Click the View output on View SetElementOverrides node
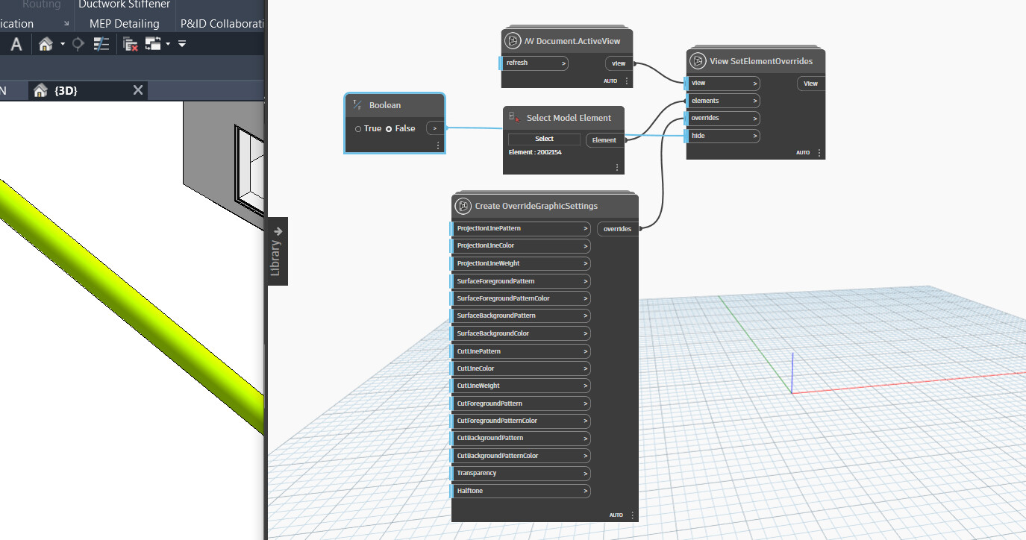1026x540 pixels. [810, 83]
